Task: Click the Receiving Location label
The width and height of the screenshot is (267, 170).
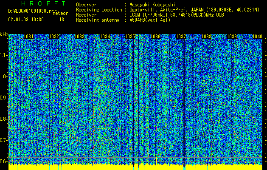Action: click(99, 10)
